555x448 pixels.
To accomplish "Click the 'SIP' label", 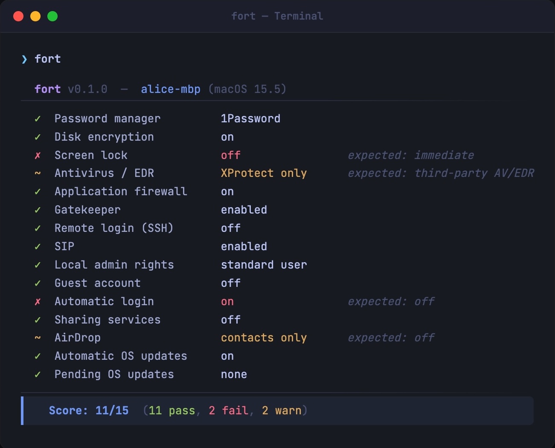I will (x=64, y=246).
